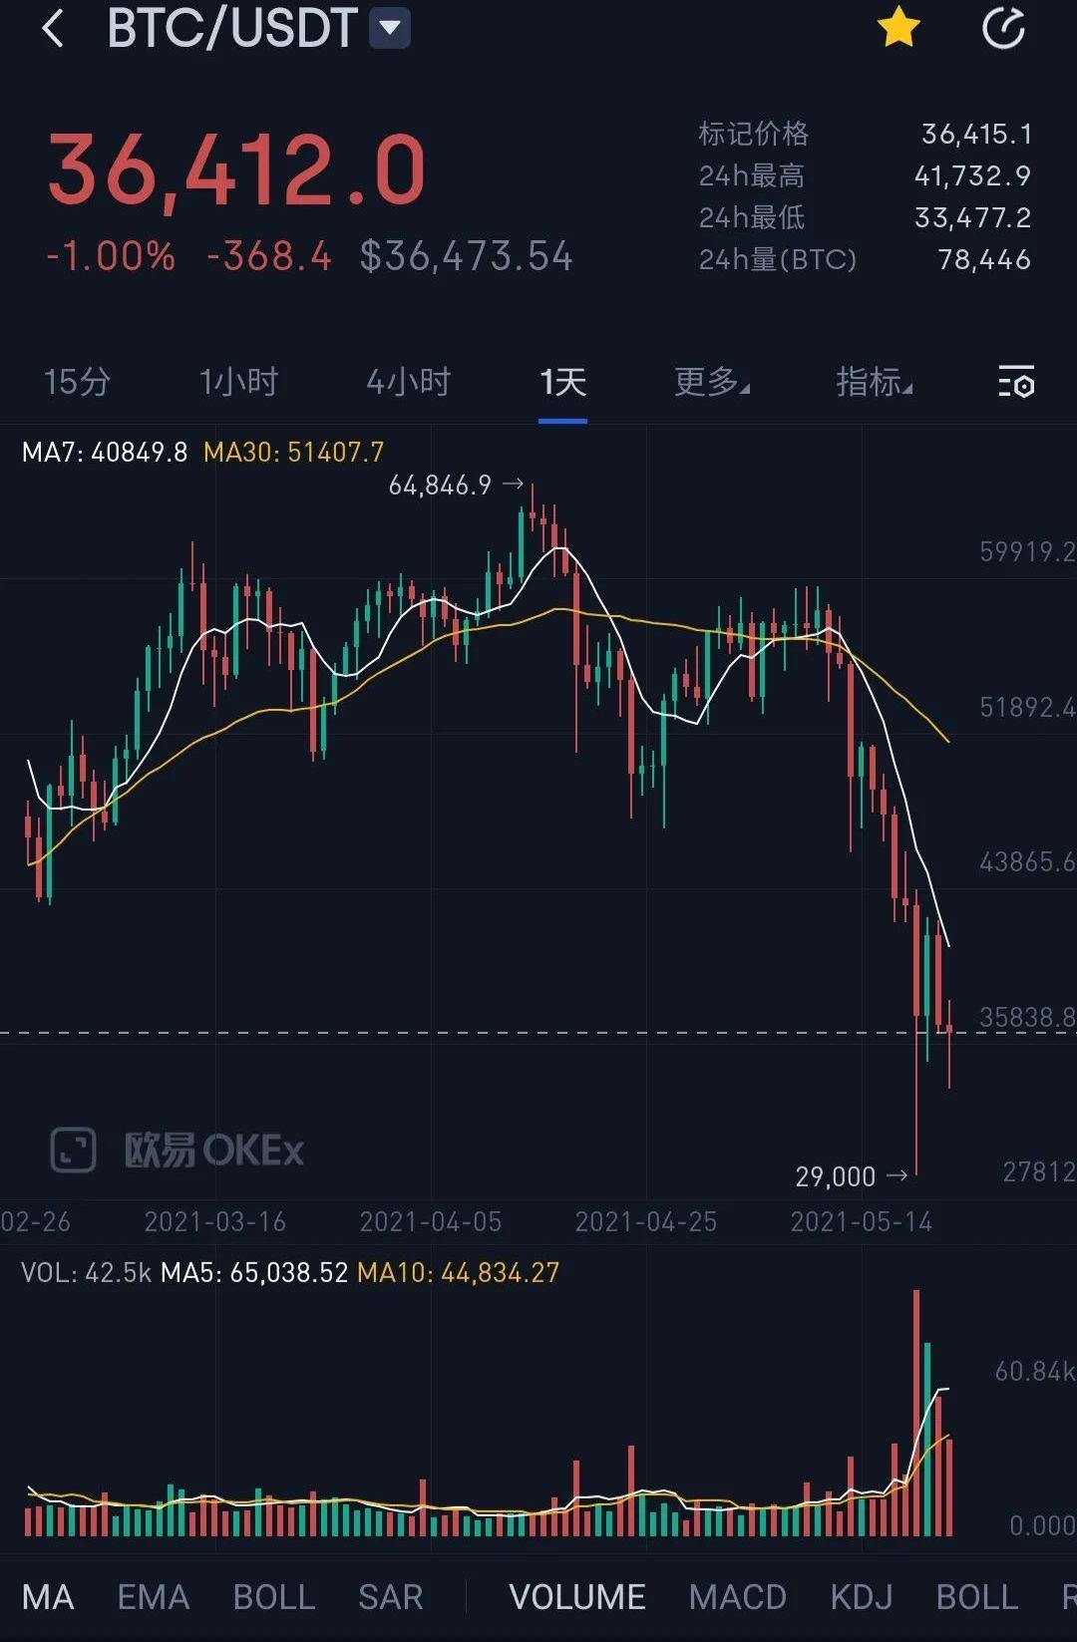Image resolution: width=1077 pixels, height=1642 pixels.
Task: Select the 1天 timeframe tab
Action: coord(562,382)
